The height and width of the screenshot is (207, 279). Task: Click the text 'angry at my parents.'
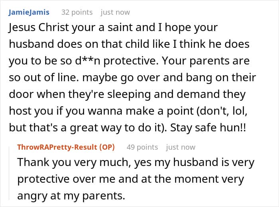coord(71,196)
